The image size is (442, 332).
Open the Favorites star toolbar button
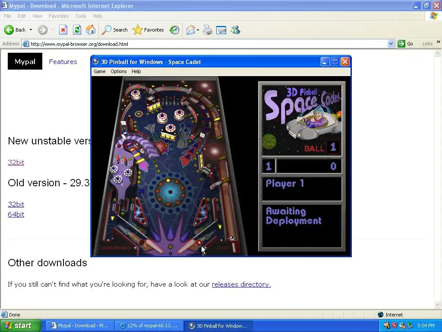(x=148, y=30)
